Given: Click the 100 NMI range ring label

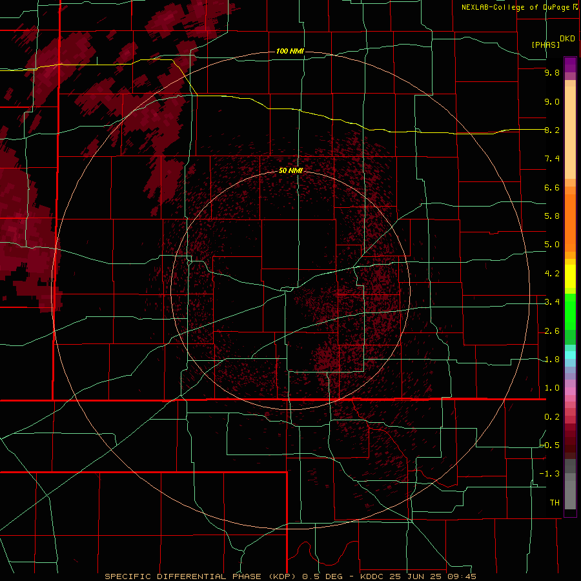Looking at the screenshot, I should [x=290, y=51].
